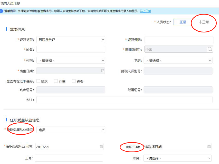Tick the 烈属 checkbox
The image size is (219, 164).
[56, 81]
